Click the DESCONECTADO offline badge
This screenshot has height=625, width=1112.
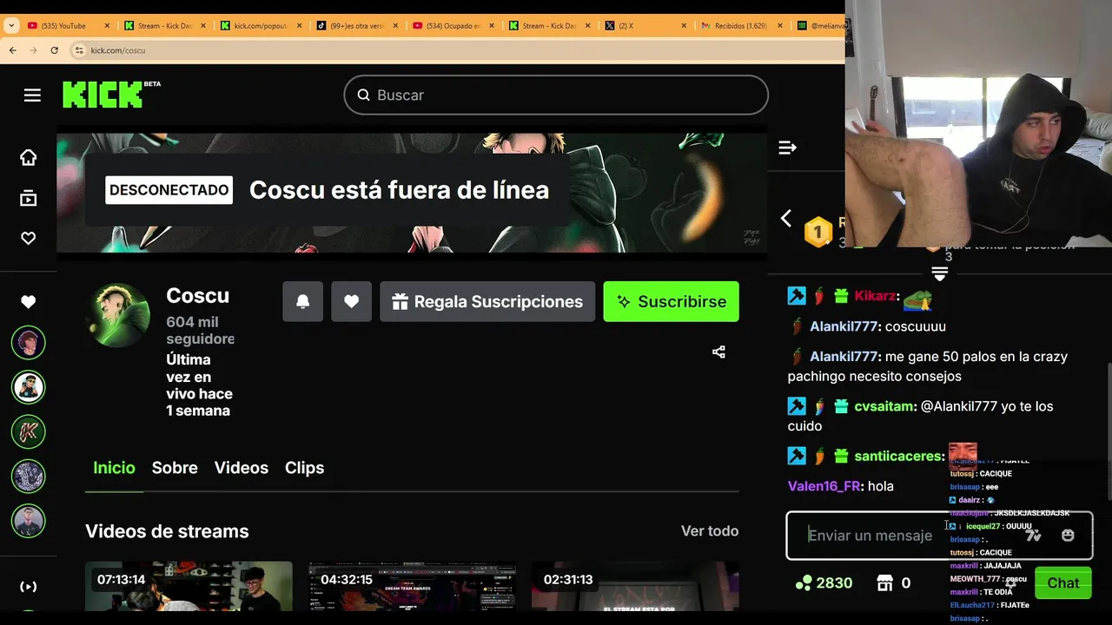[x=169, y=190]
